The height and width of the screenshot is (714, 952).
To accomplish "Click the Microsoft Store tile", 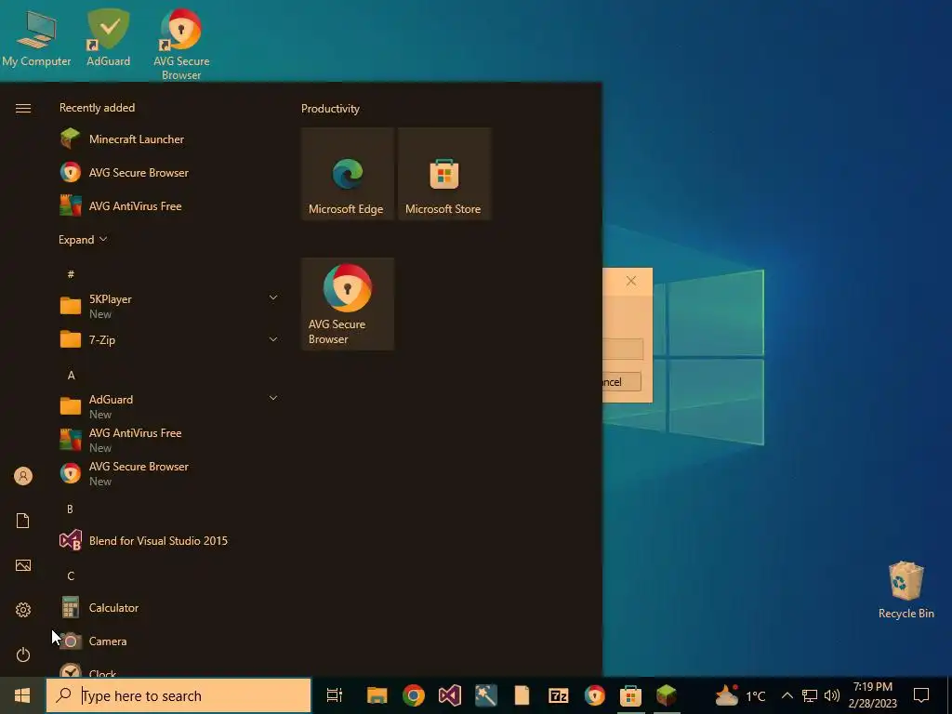I will (x=443, y=174).
